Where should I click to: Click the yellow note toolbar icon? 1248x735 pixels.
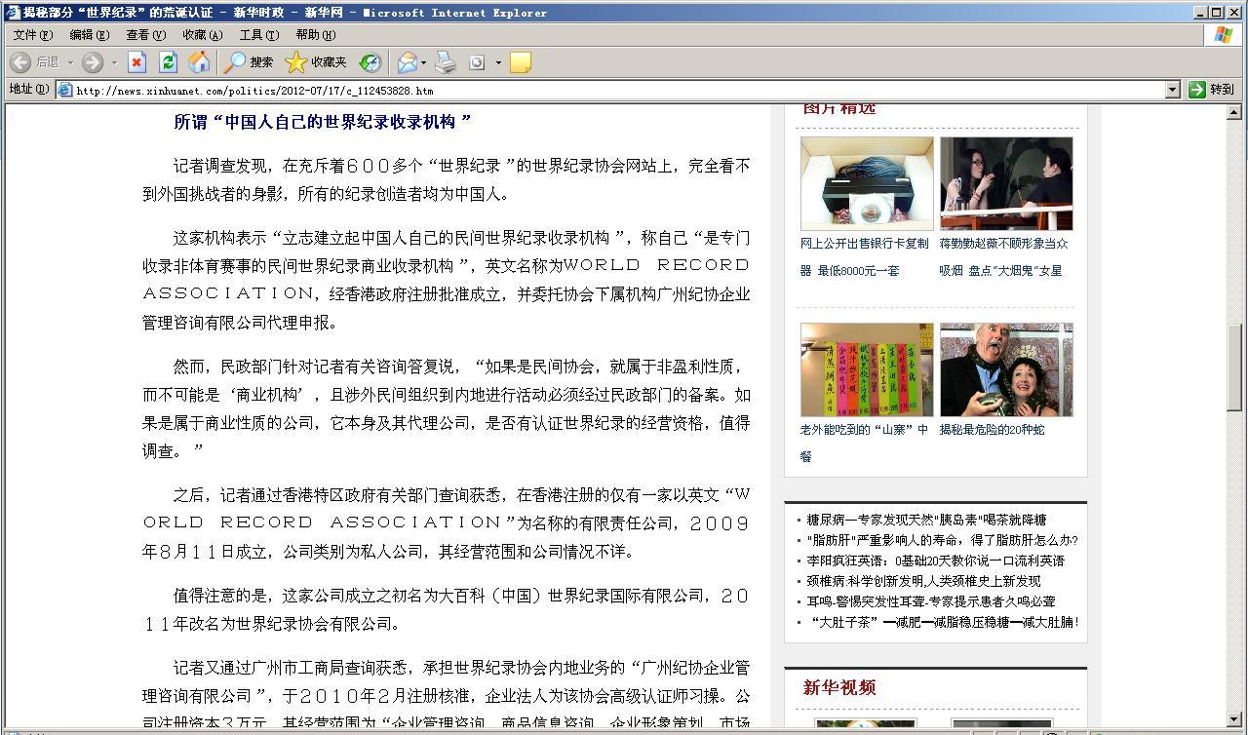521,62
